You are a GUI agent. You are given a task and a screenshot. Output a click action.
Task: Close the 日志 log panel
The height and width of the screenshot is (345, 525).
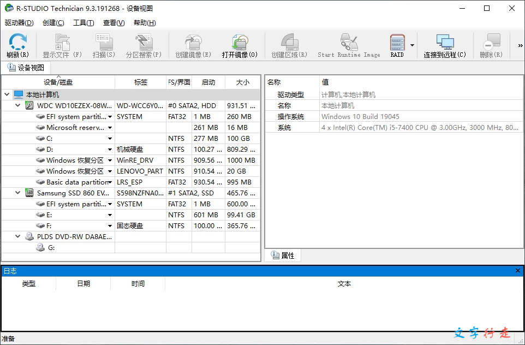[x=518, y=271]
